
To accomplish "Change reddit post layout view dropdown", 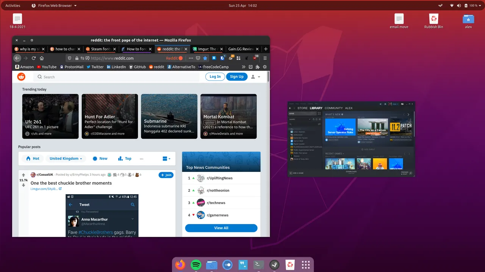I will pyautogui.click(x=166, y=159).
